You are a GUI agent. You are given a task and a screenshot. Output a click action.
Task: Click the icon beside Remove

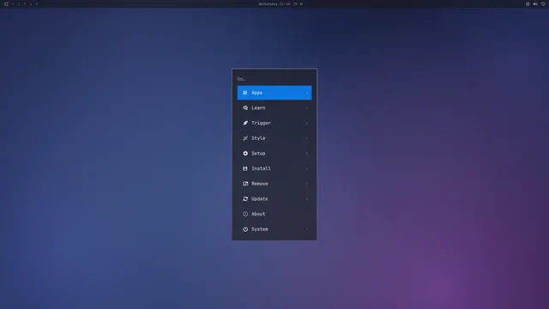245,184
